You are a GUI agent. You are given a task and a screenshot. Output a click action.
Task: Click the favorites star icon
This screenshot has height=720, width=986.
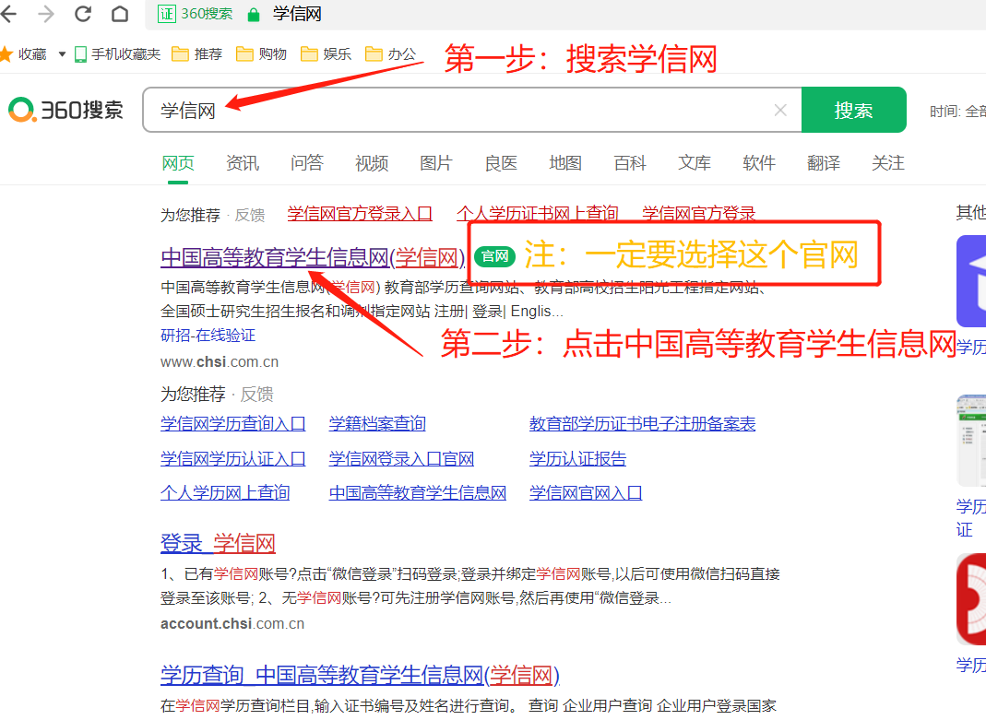[6, 53]
